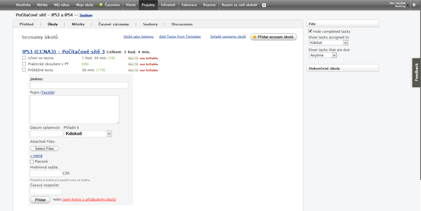This screenshot has height=211, width=421.
Task: Click the Select Files button
Action: coord(44,149)
